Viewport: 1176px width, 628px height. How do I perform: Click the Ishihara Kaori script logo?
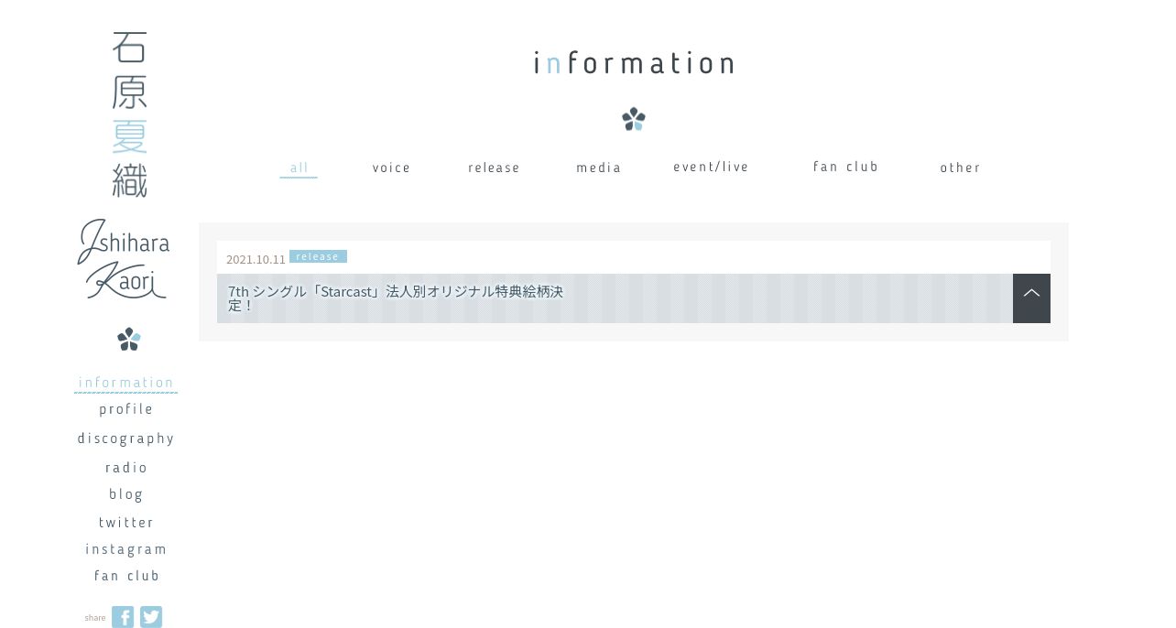(x=124, y=259)
